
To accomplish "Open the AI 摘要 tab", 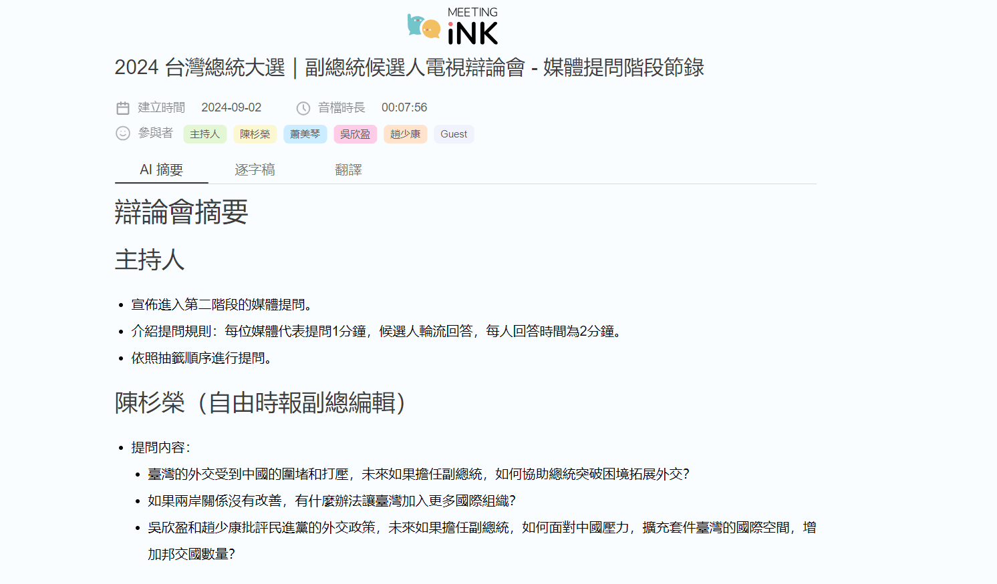I will point(161,170).
